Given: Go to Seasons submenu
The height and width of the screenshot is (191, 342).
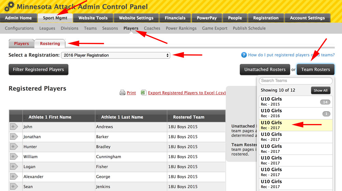Looking at the screenshot, I should (x=110, y=28).
